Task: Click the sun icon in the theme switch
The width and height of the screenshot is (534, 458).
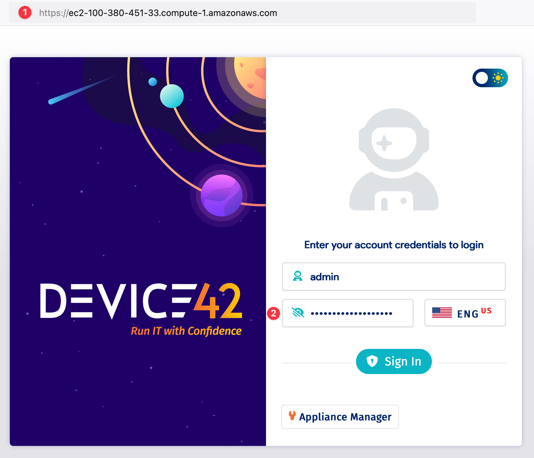Action: pyautogui.click(x=498, y=78)
